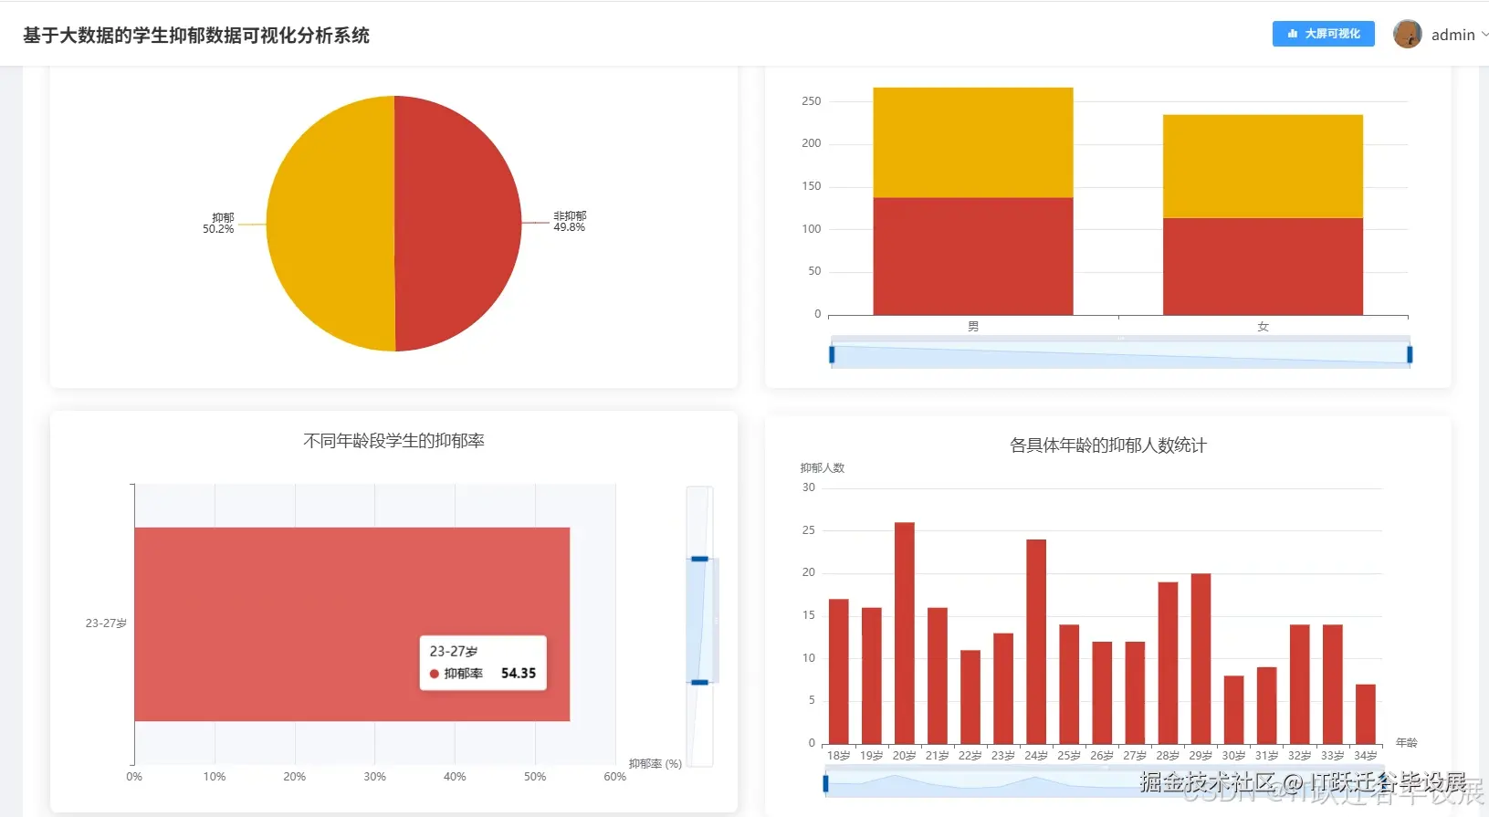
Task: Click the 27岁 bar in age count chart
Action: 1135,692
